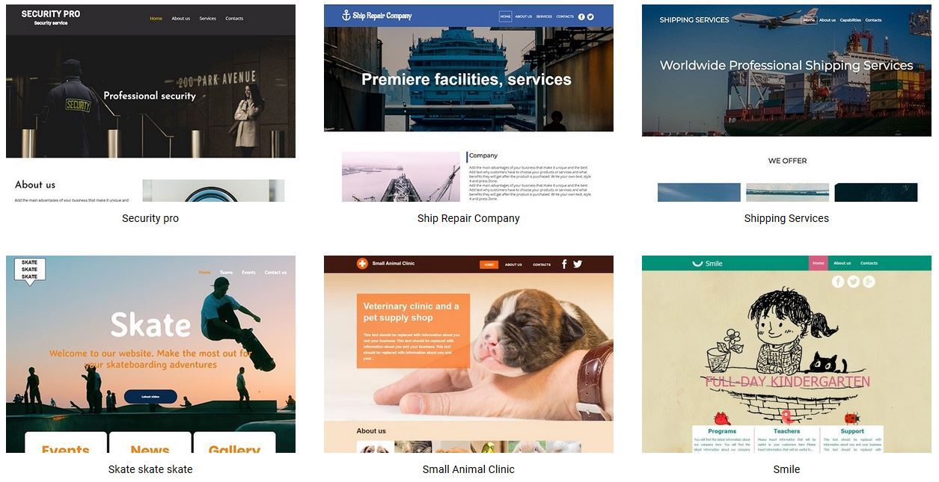Click the Capabilities menu in Shipping Services preview
939x482 pixels.
tap(851, 20)
